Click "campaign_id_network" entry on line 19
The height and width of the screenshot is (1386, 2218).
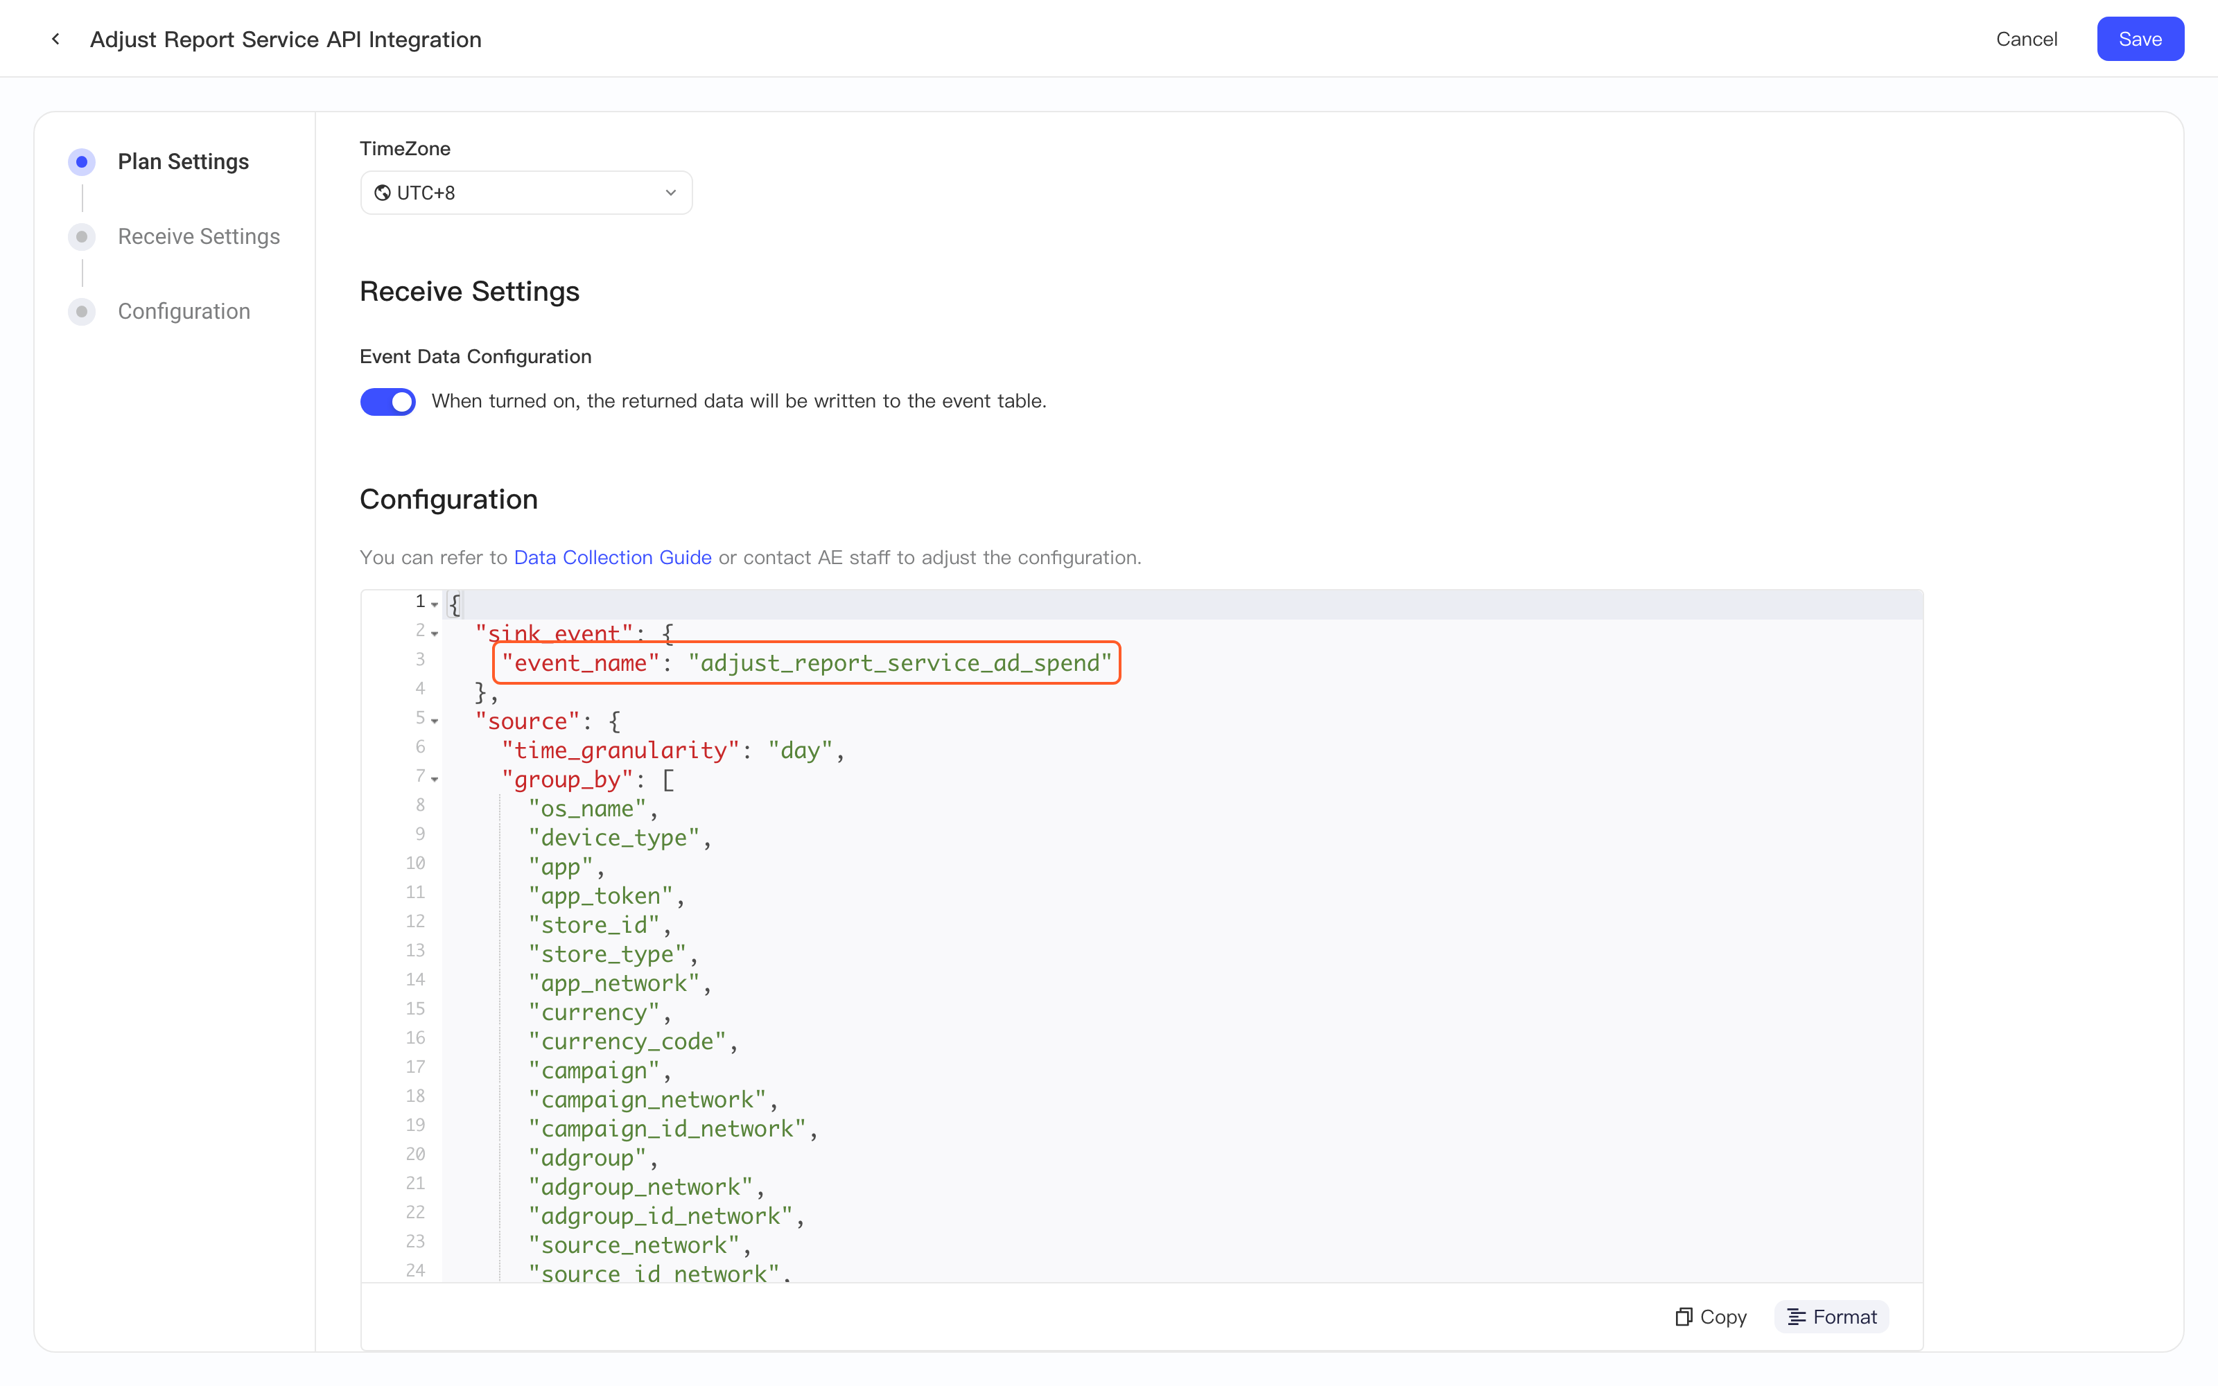pos(668,1130)
